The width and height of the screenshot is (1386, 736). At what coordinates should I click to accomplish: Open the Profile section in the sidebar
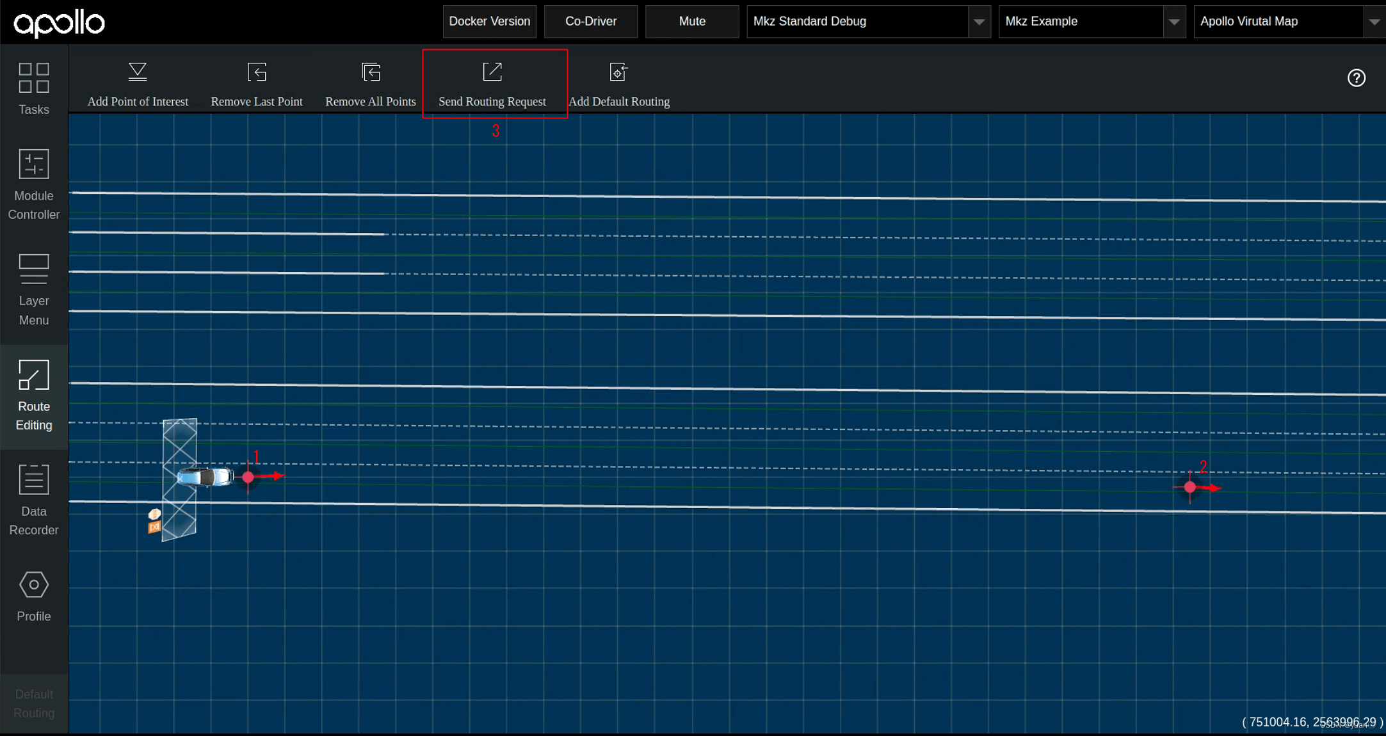(34, 596)
